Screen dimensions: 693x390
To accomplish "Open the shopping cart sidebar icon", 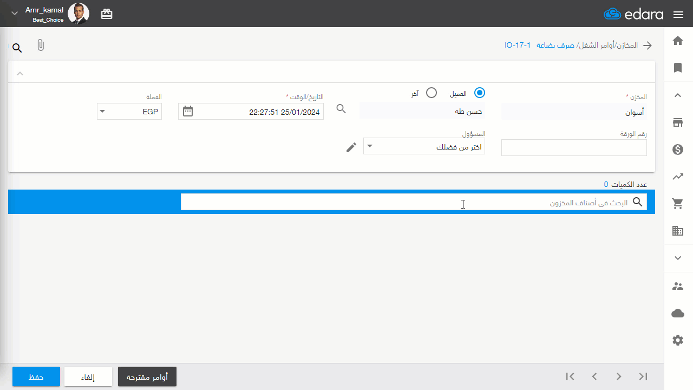I will [x=678, y=204].
